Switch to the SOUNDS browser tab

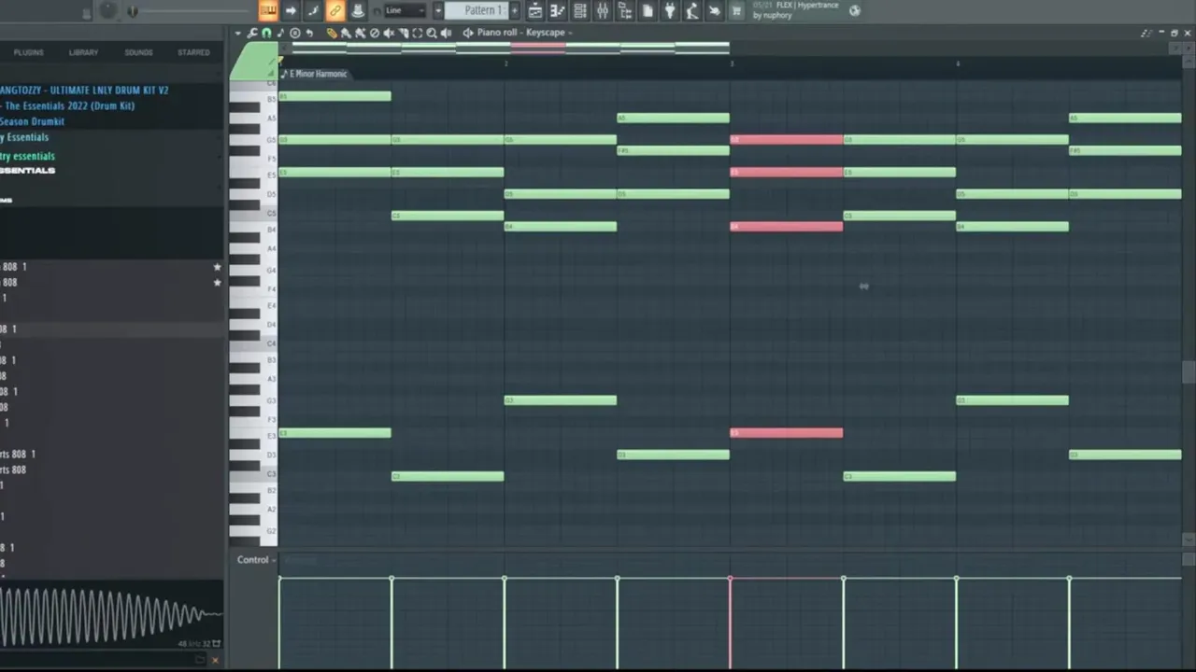click(138, 52)
